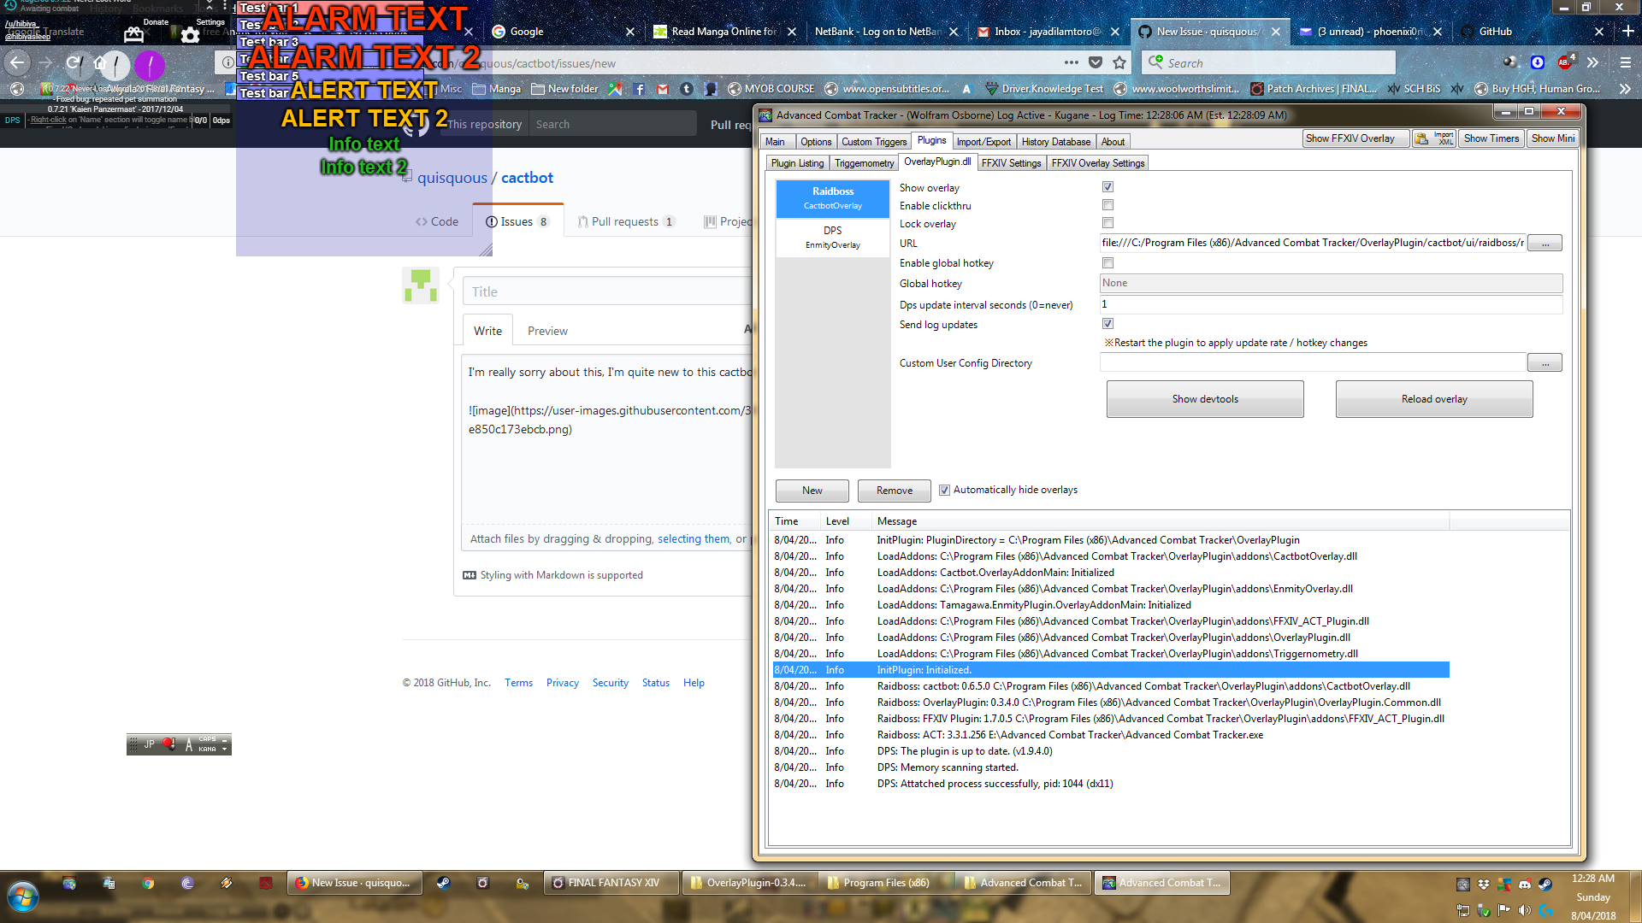The image size is (1642, 923).
Task: Click the Show devtools button
Action: pos(1204,399)
